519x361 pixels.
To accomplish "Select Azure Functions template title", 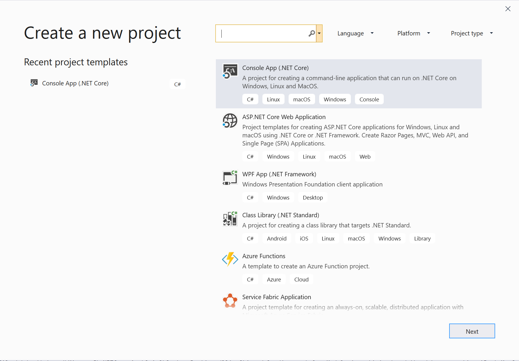I will [x=264, y=256].
